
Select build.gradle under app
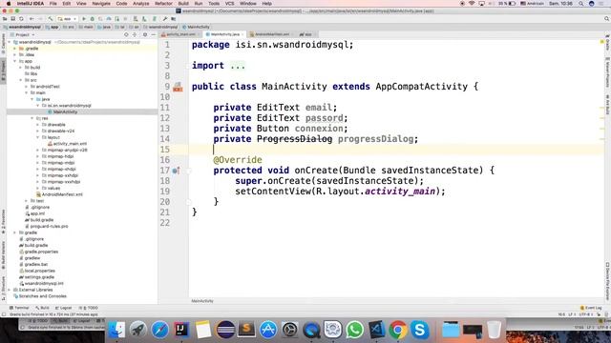(42, 220)
